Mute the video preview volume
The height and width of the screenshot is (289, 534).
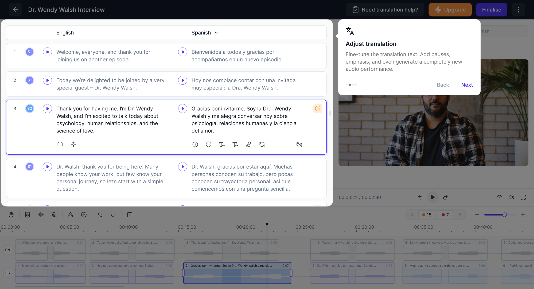[x=511, y=197]
